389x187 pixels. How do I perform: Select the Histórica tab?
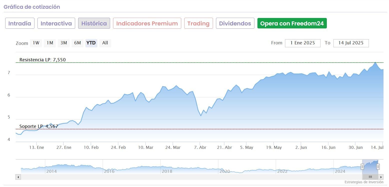point(94,23)
